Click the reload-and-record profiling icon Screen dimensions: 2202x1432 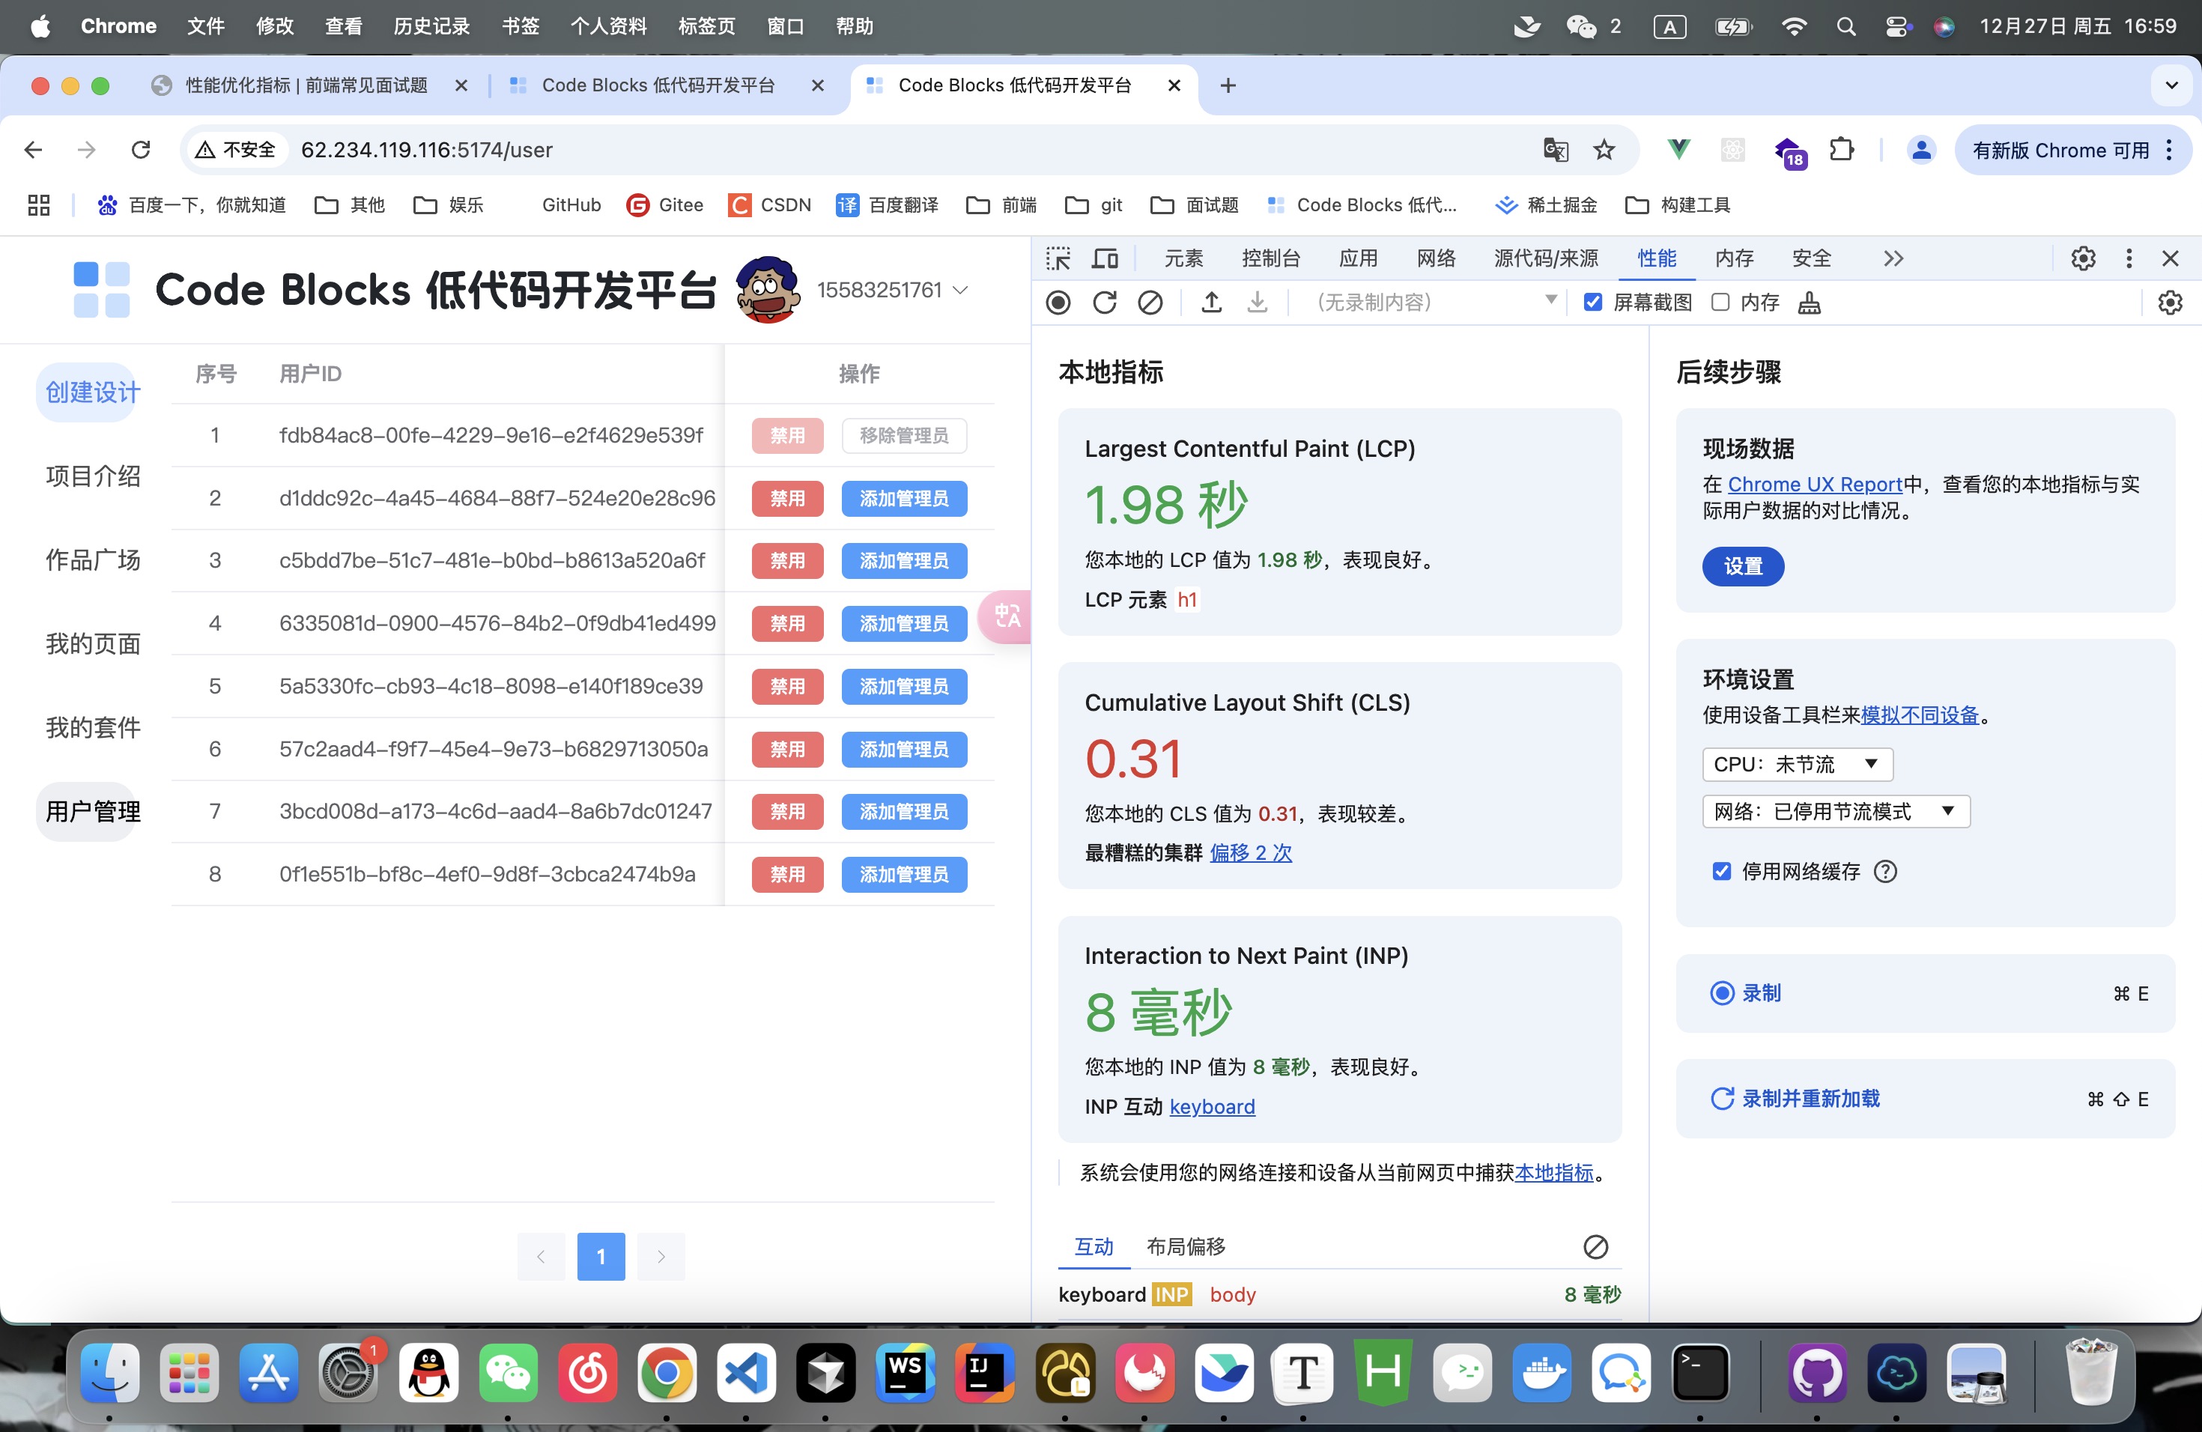(1104, 303)
